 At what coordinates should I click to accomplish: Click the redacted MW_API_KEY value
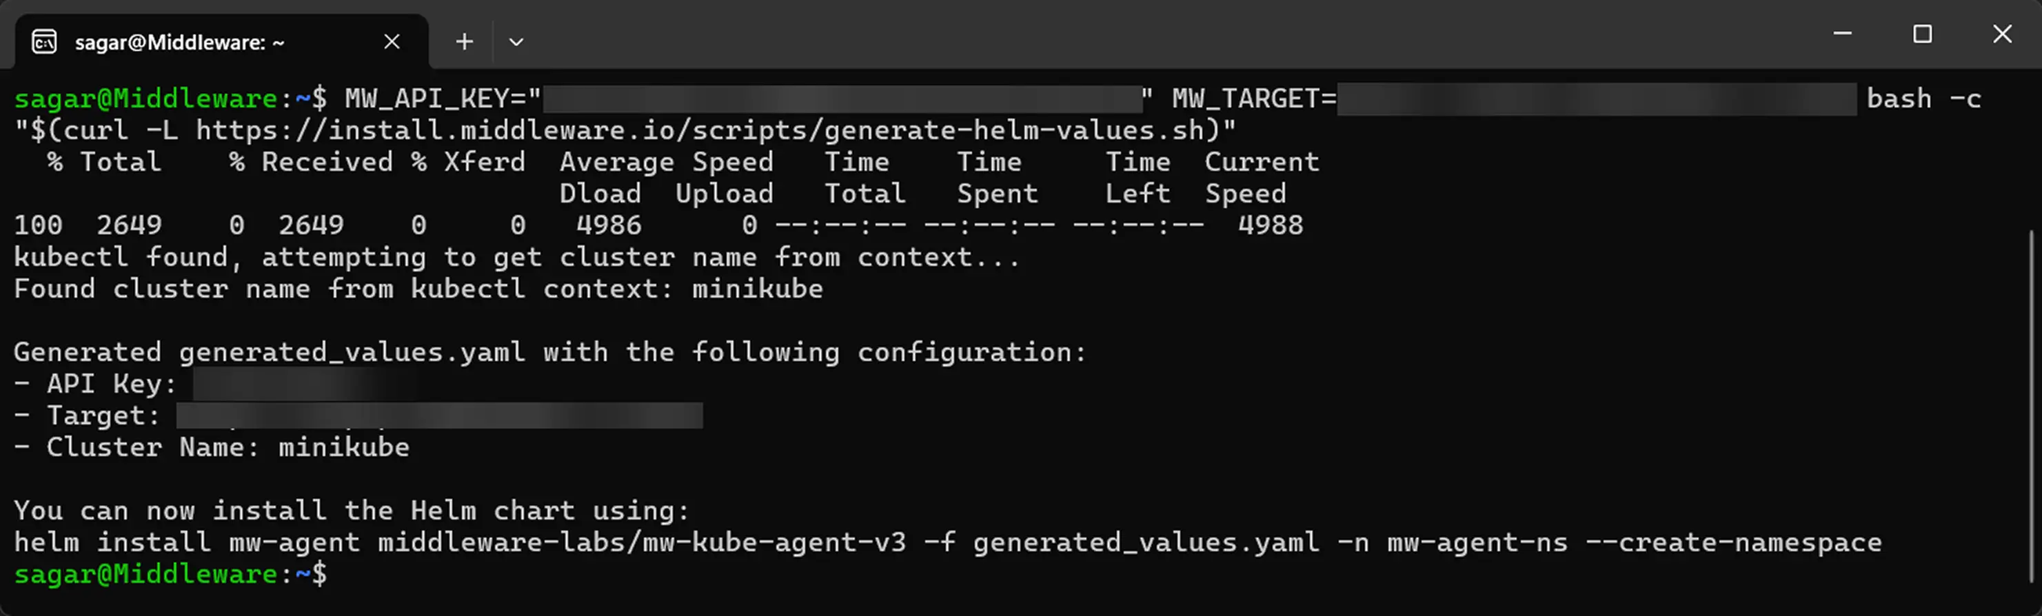coord(840,98)
